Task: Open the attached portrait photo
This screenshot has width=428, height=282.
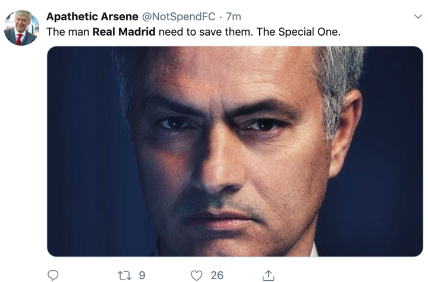Action: (235, 151)
